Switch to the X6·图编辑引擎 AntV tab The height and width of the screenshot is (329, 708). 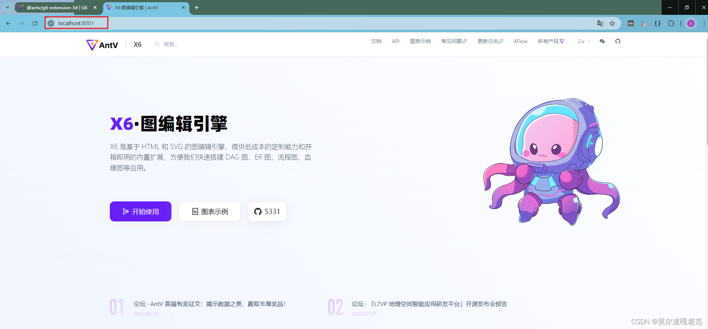tap(146, 7)
